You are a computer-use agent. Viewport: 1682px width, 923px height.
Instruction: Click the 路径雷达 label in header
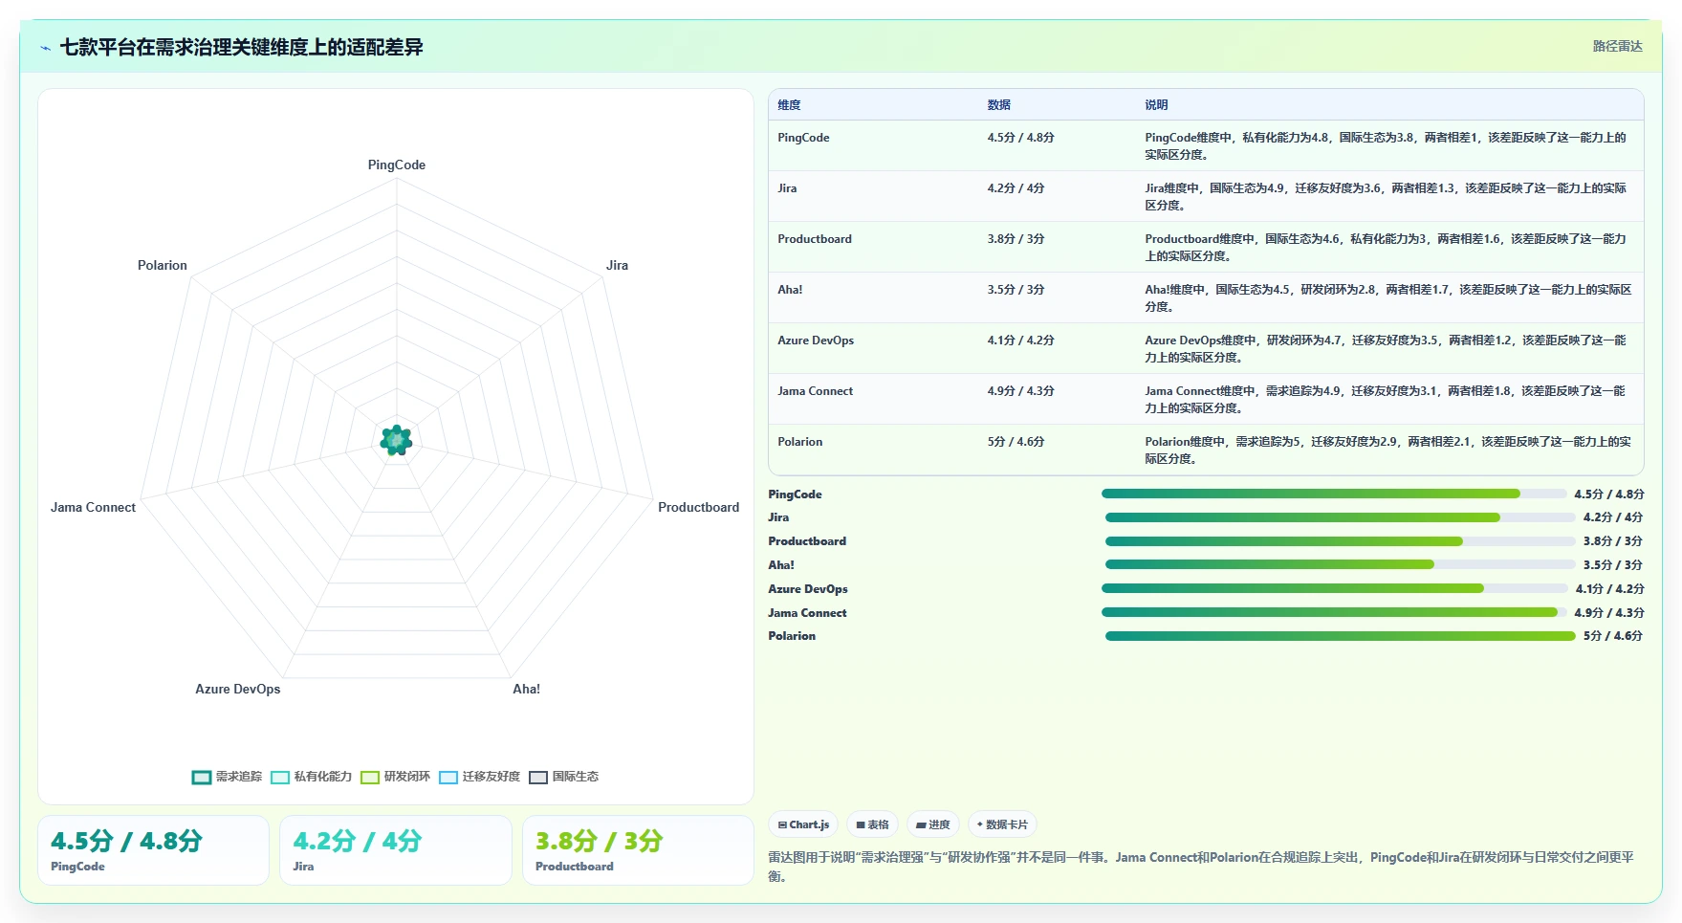click(x=1617, y=46)
